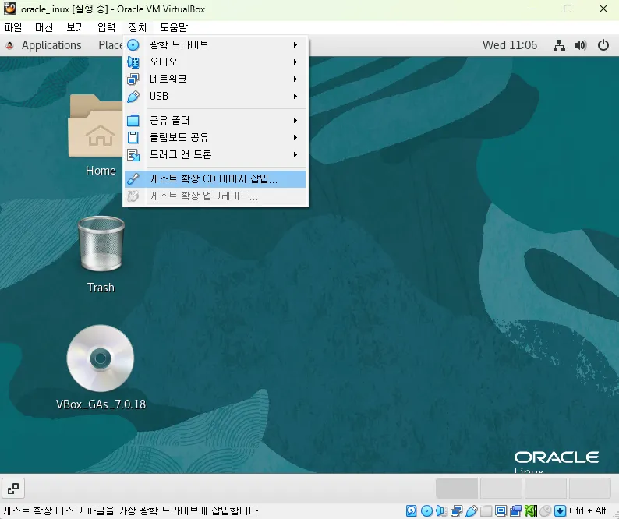Click the guest volume speaker tray icon
This screenshot has height=519, width=619.
(581, 45)
